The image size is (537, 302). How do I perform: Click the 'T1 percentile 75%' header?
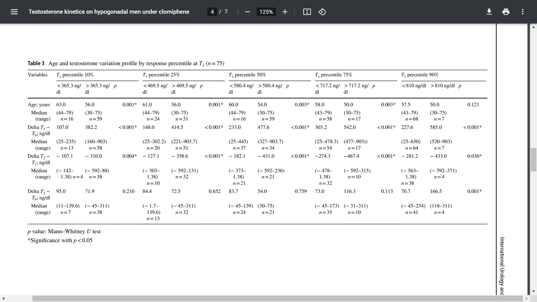click(333, 75)
